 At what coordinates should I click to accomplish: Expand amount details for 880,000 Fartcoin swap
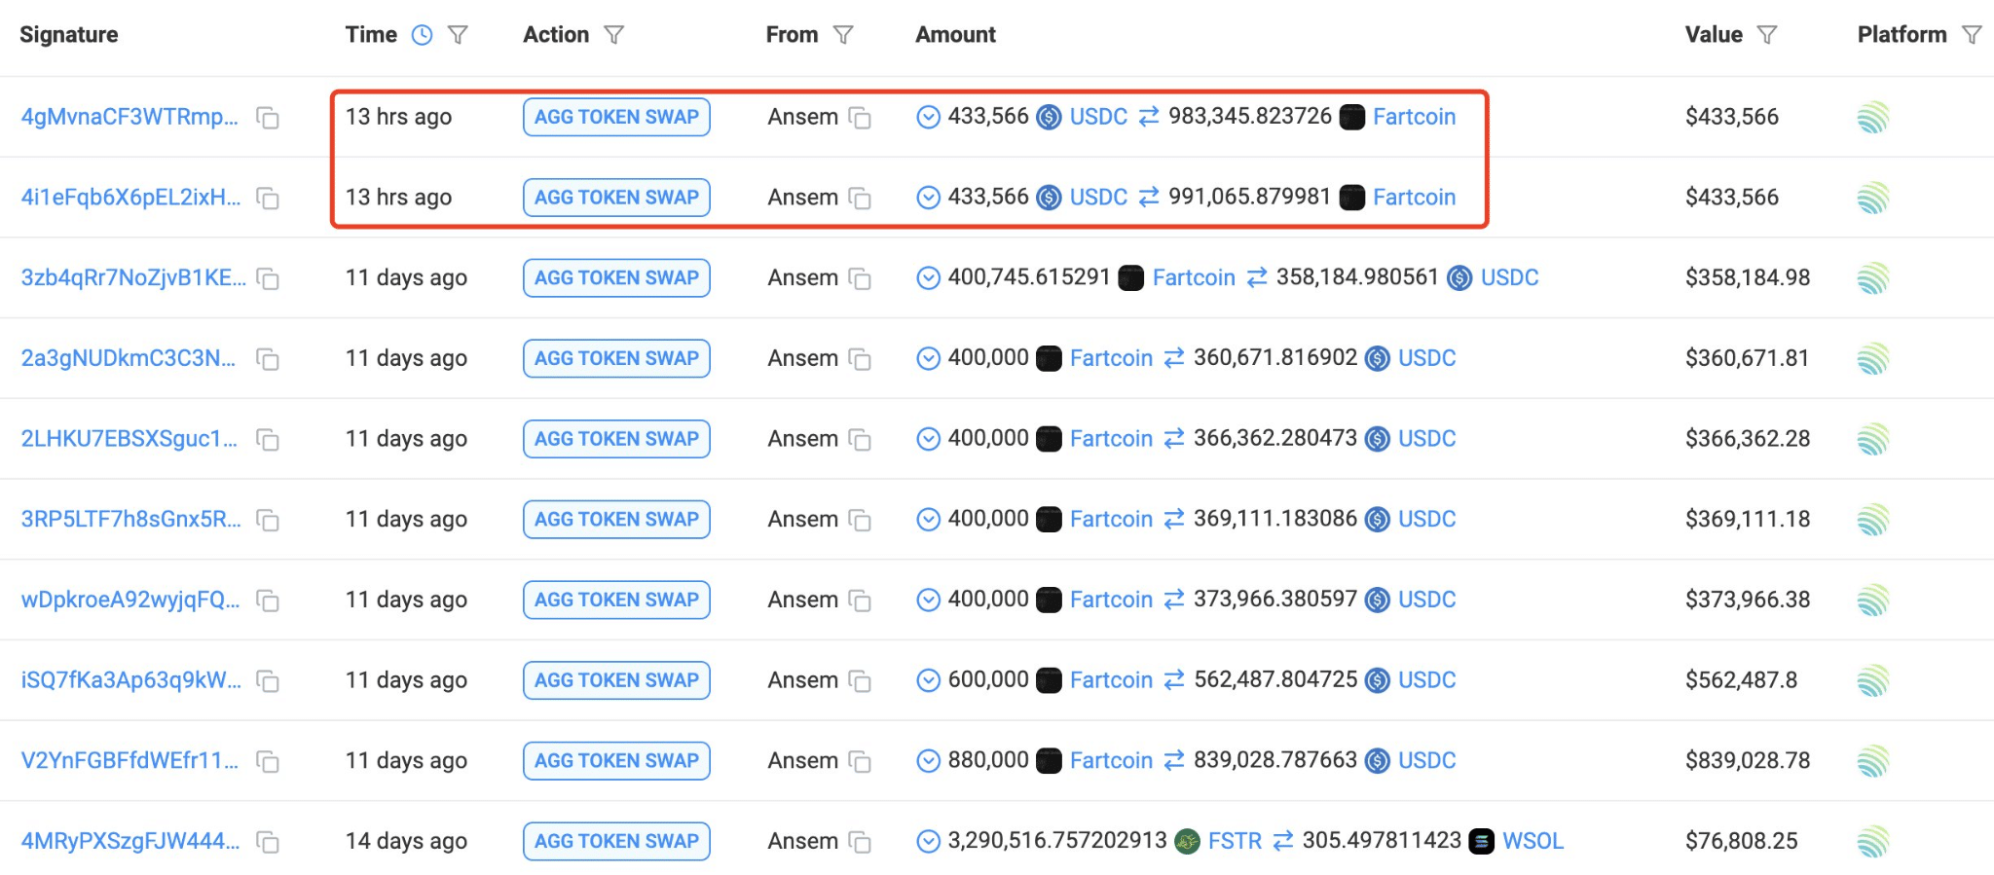(929, 760)
